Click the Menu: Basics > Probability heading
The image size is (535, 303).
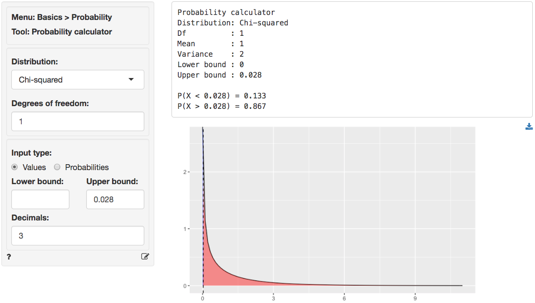pyautogui.click(x=62, y=17)
